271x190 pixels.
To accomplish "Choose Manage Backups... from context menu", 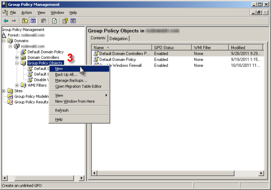I will [79, 80].
